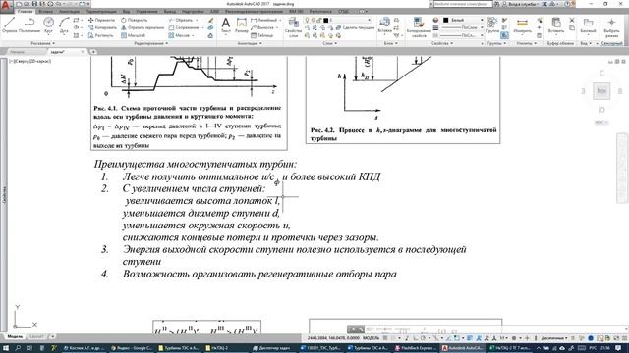
Task: Switch to the Аннотации ribbon tab
Action: [x=70, y=11]
